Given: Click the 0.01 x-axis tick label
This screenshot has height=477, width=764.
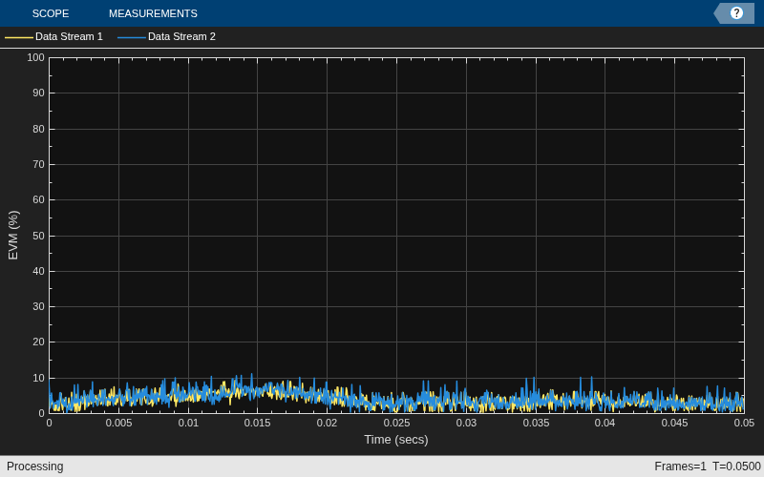Looking at the screenshot, I should click(188, 423).
